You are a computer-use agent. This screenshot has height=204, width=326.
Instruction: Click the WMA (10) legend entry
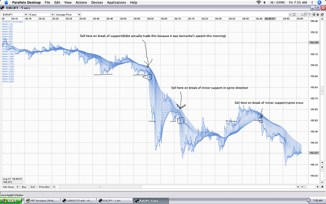pos(7,25)
